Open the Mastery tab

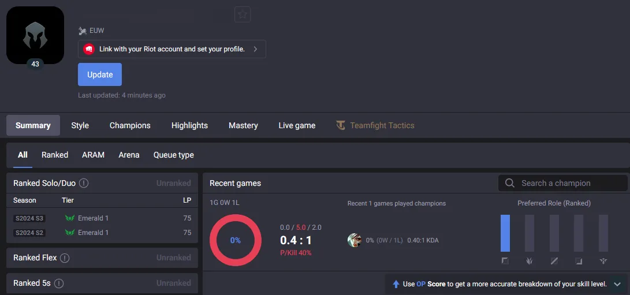243,125
